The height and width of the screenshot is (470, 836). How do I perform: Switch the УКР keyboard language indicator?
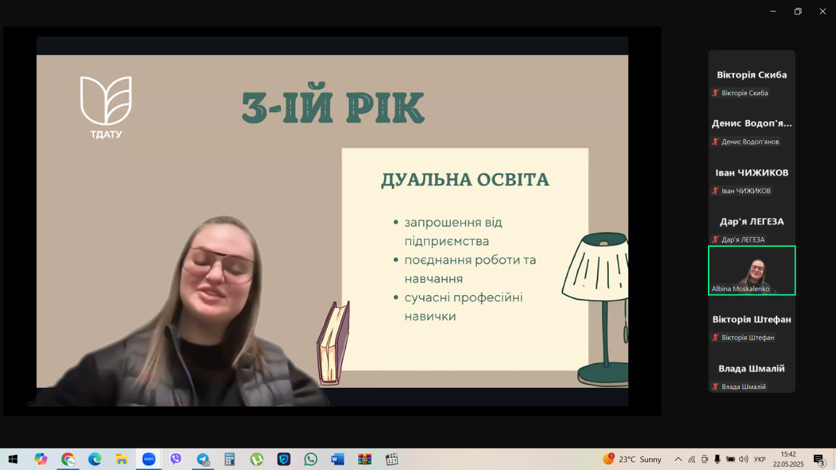tap(760, 459)
